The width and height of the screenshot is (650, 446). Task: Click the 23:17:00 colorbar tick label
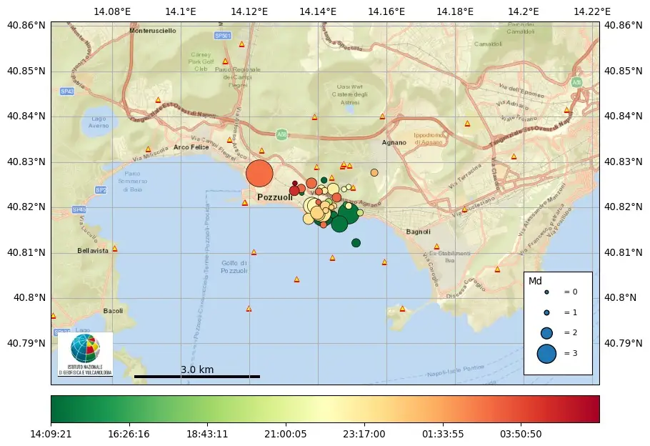[364, 435]
